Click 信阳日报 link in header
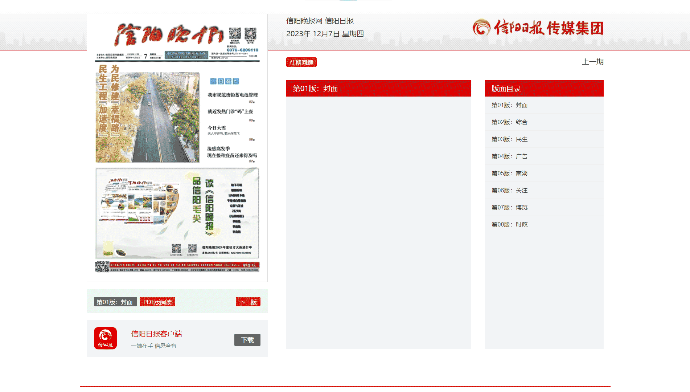 pos(339,21)
